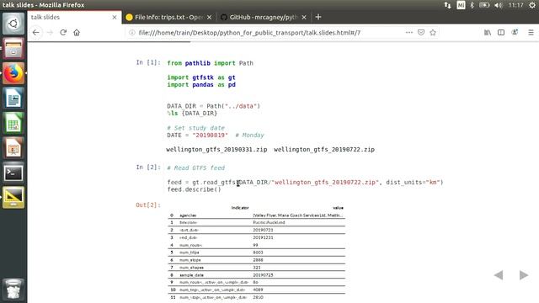Viewport: 539px width, 303px height.
Task: Open the Library bookshelf icon
Action: pos(488,33)
